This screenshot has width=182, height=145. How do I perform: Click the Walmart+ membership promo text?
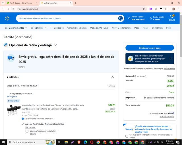[154, 129]
